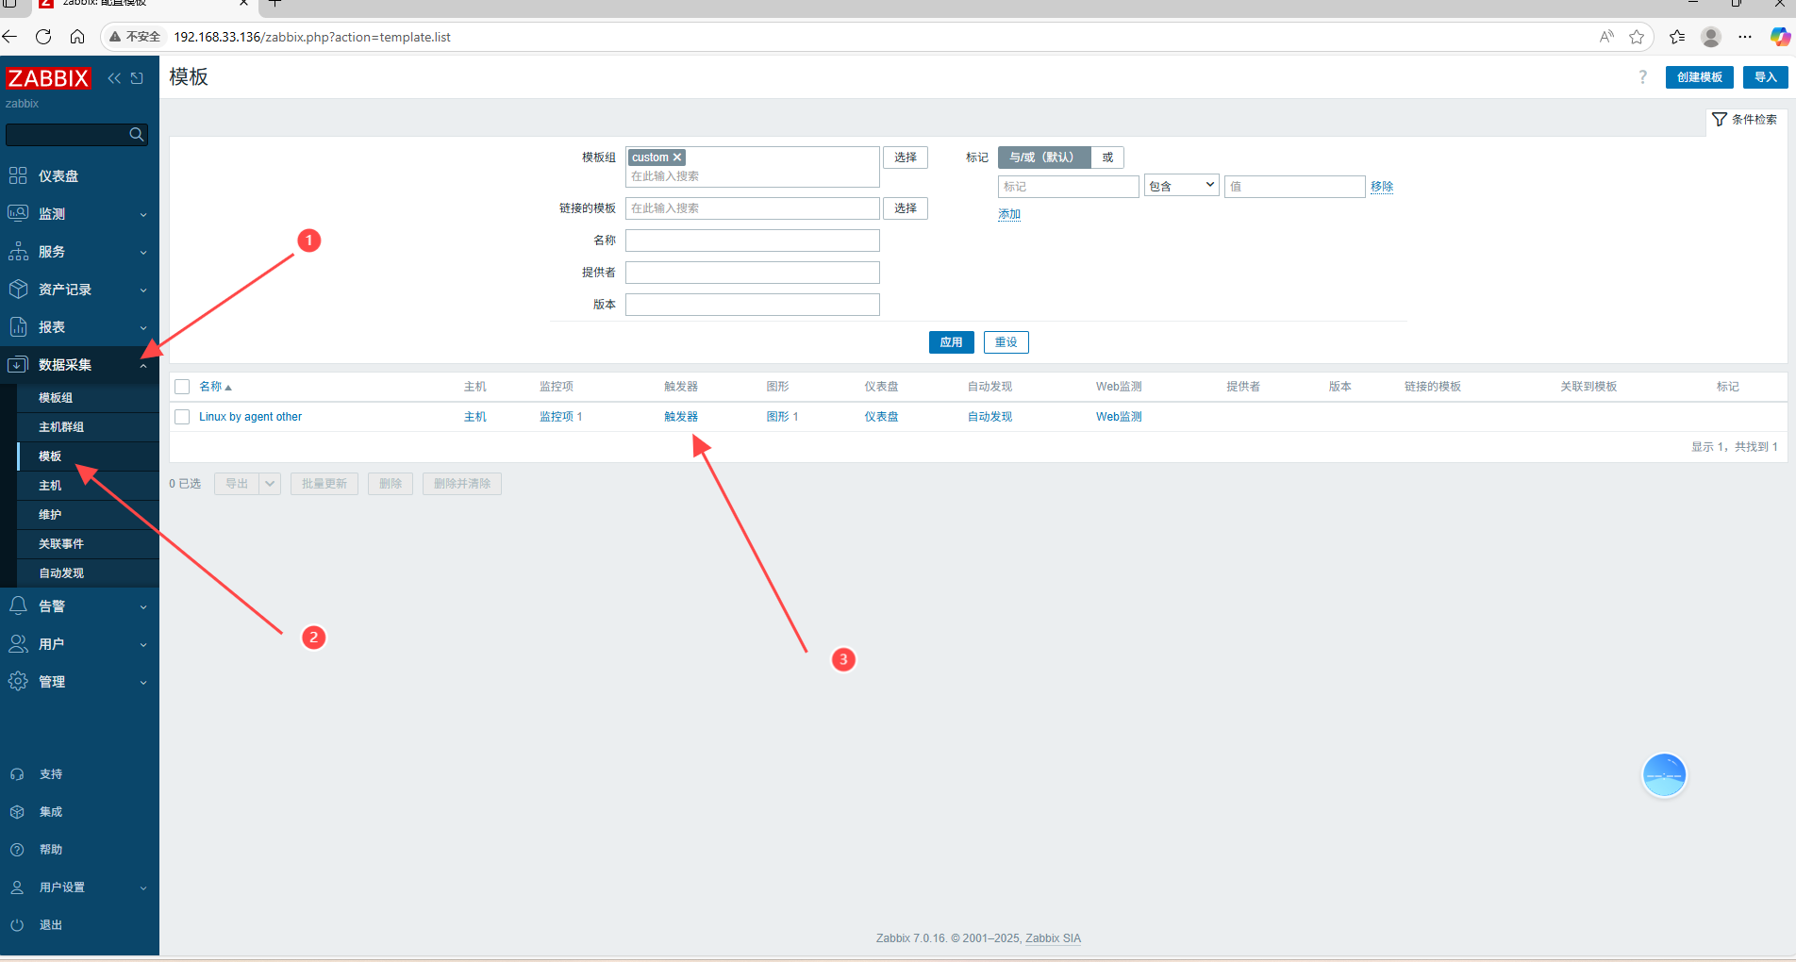Click the 管理 gear icon

coord(18,682)
